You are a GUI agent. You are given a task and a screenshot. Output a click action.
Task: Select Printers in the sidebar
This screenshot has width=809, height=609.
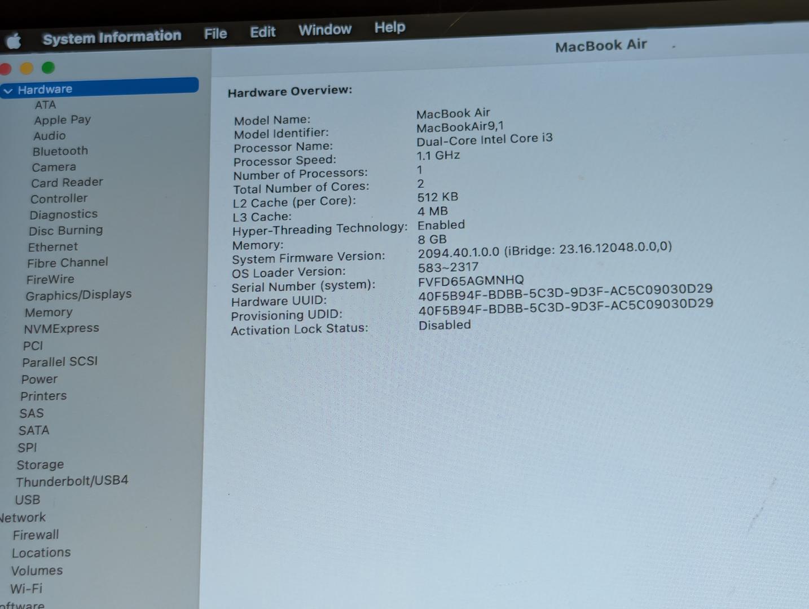pyautogui.click(x=43, y=396)
